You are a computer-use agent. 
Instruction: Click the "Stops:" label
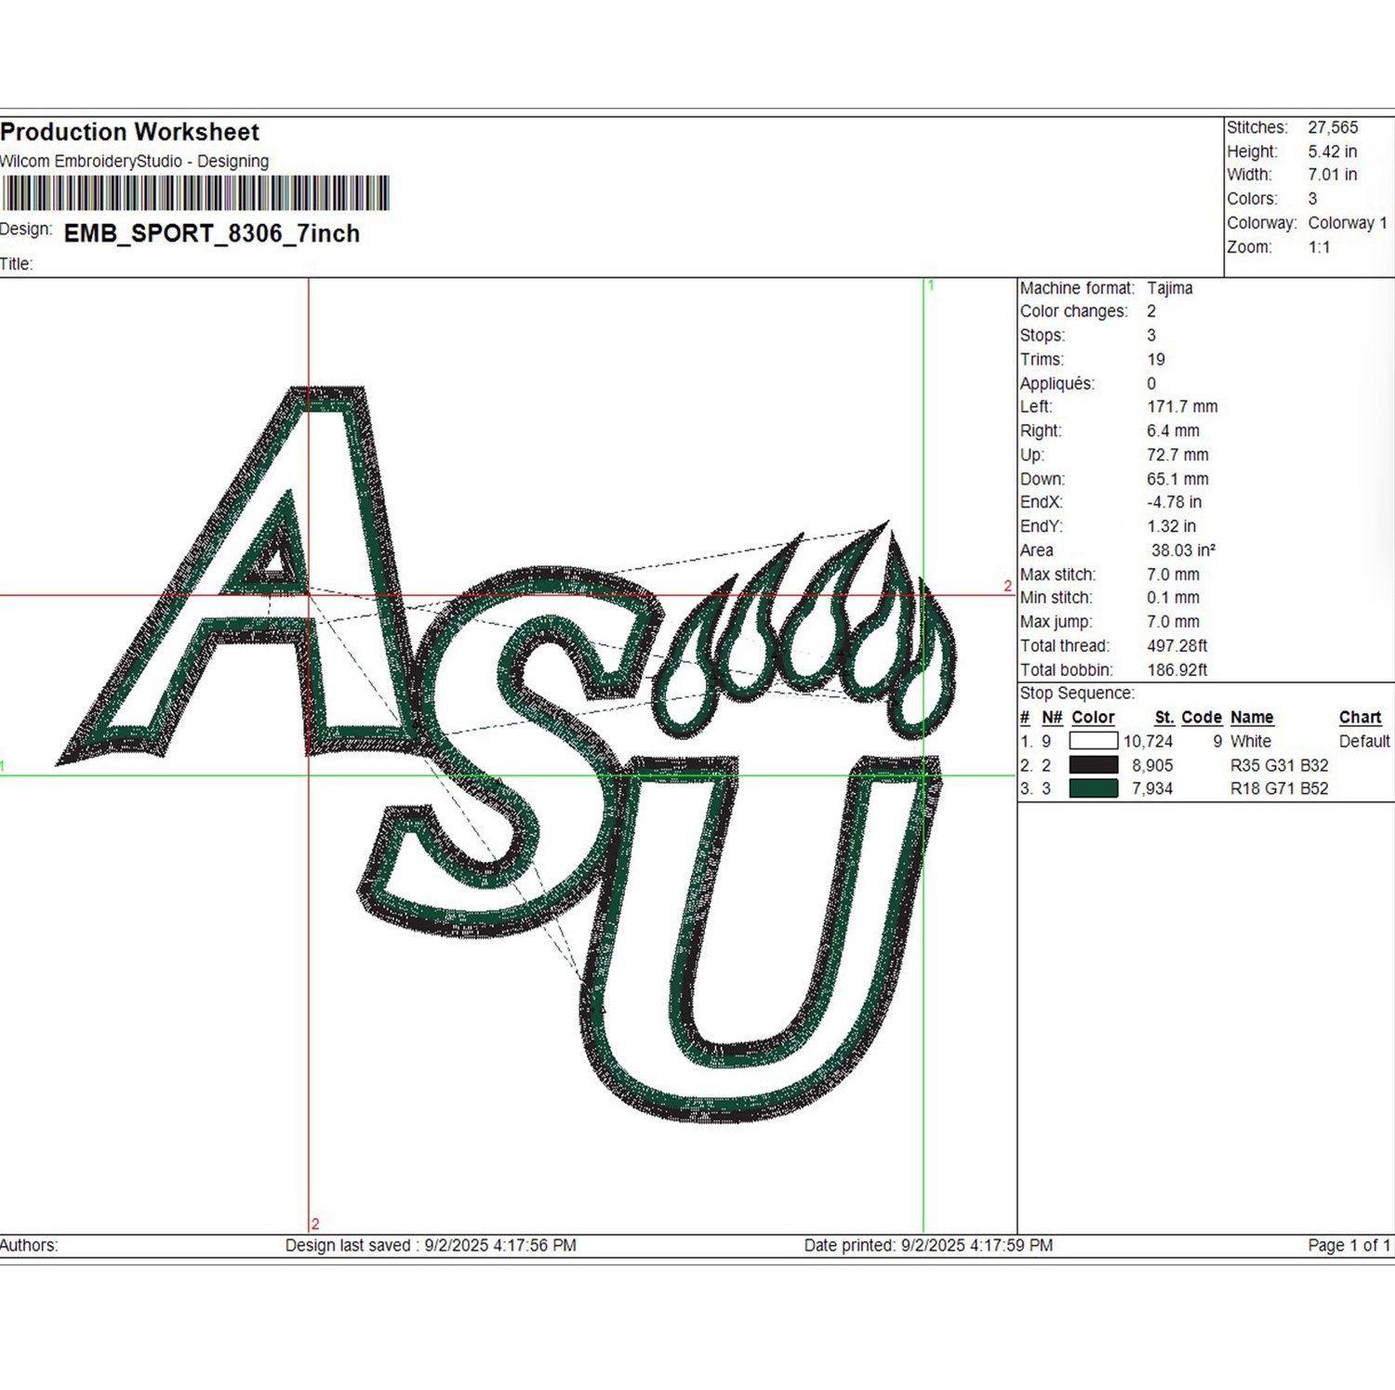(x=1043, y=336)
